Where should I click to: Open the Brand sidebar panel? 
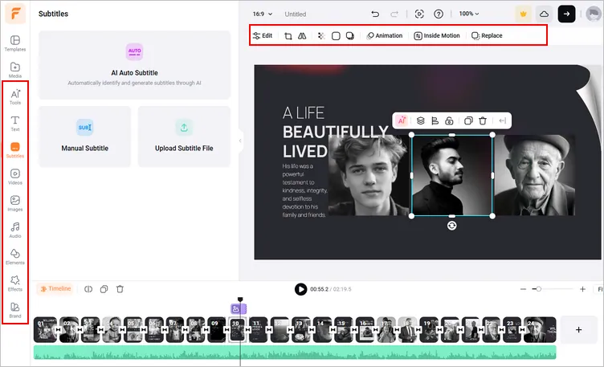coord(15,310)
